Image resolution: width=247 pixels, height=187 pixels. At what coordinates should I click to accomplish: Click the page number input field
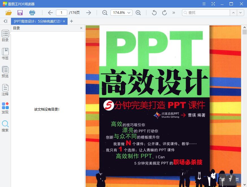(62, 13)
